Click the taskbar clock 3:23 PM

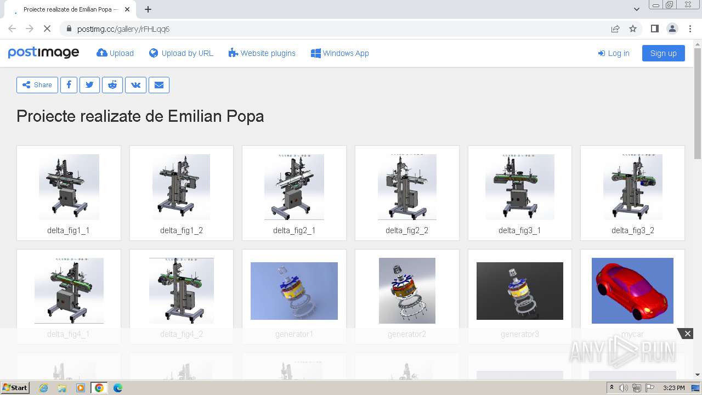pyautogui.click(x=674, y=388)
